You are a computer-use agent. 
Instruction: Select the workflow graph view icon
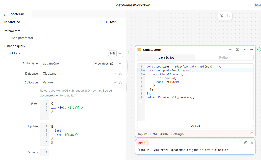tap(221, 16)
